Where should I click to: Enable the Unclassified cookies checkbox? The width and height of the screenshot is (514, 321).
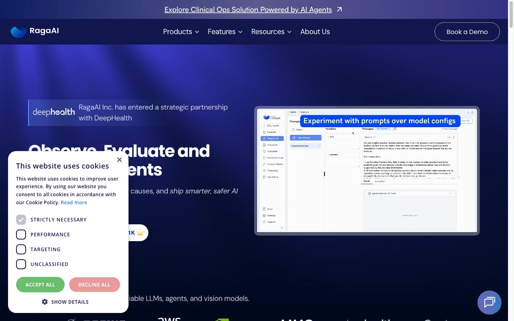(x=21, y=264)
